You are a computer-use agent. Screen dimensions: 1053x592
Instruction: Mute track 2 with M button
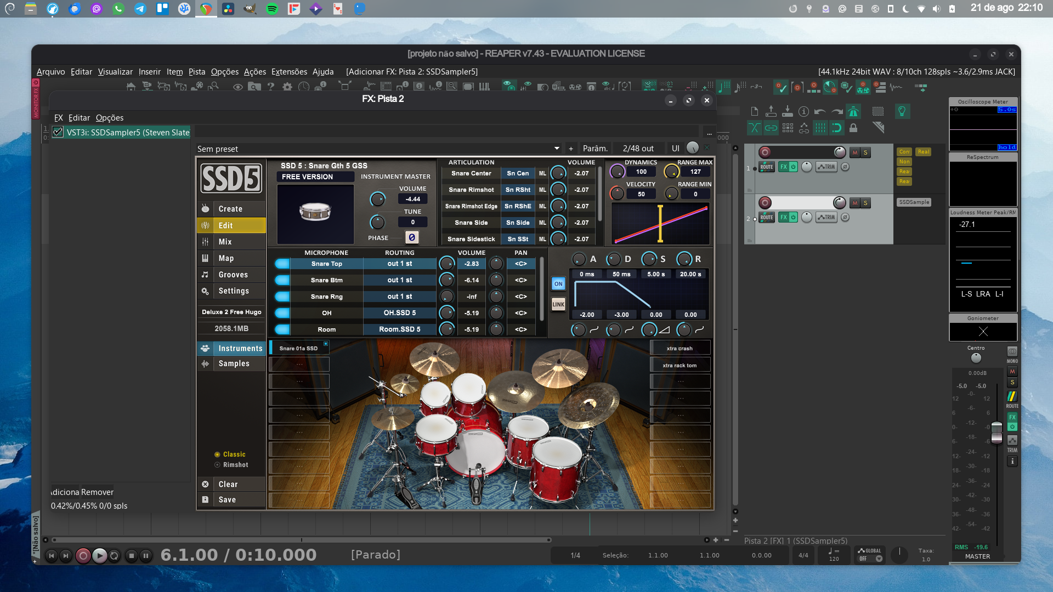point(854,203)
